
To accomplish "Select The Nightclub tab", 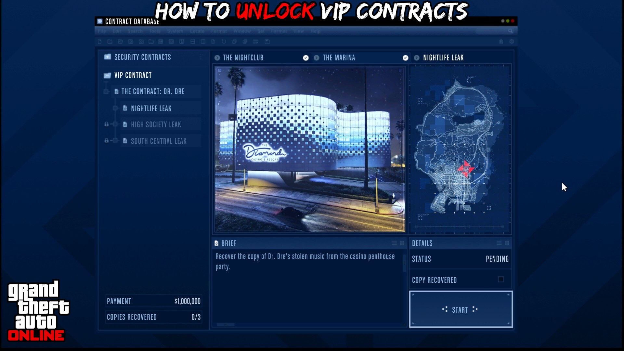I will coord(243,58).
